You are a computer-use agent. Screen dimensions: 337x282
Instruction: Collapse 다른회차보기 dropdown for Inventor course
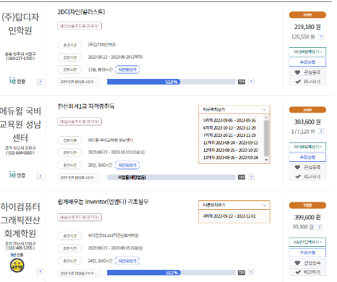(234, 205)
